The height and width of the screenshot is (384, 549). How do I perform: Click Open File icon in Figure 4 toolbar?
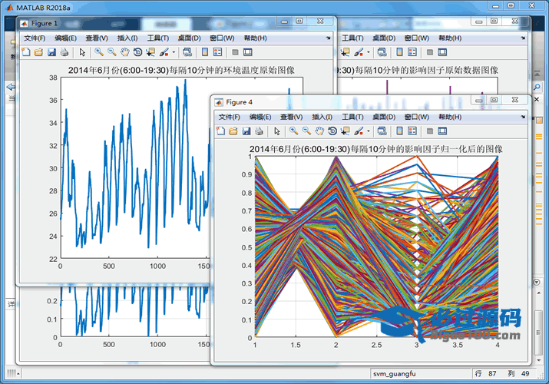pos(233,131)
